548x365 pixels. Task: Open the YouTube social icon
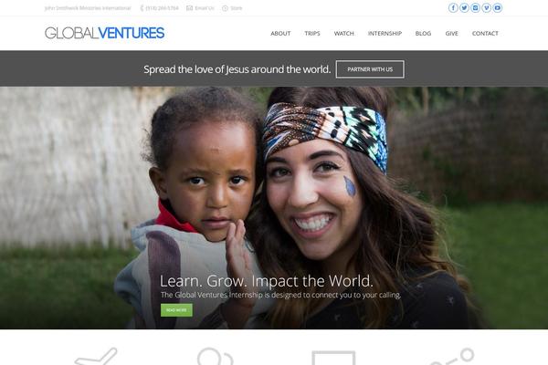click(x=498, y=7)
